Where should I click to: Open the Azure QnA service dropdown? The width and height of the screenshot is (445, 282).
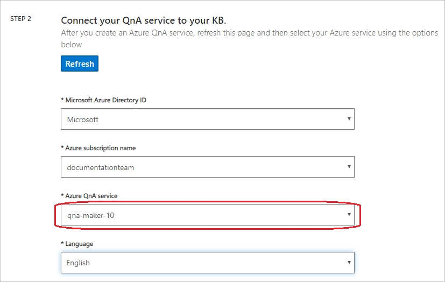pyautogui.click(x=208, y=215)
